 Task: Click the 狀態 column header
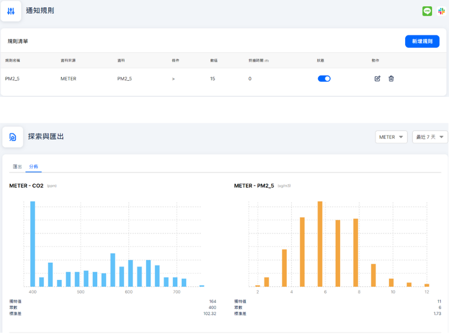pos(320,60)
